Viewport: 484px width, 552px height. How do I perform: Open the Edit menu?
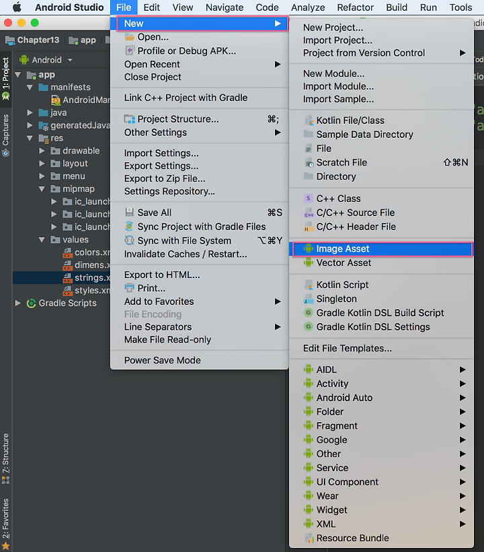pyautogui.click(x=151, y=7)
